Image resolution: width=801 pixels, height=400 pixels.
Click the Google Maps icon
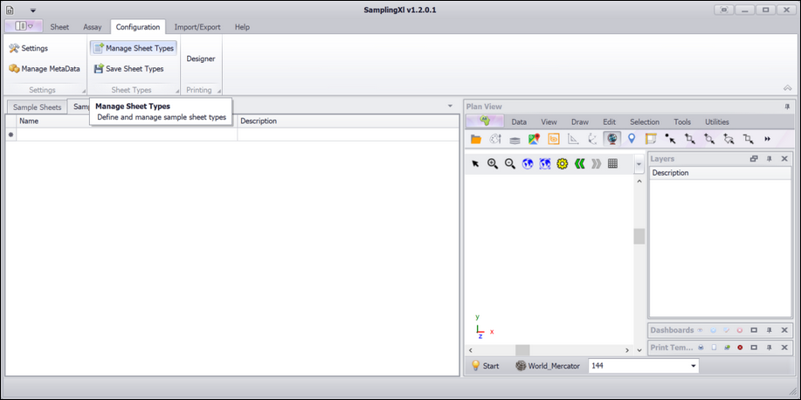tap(535, 139)
